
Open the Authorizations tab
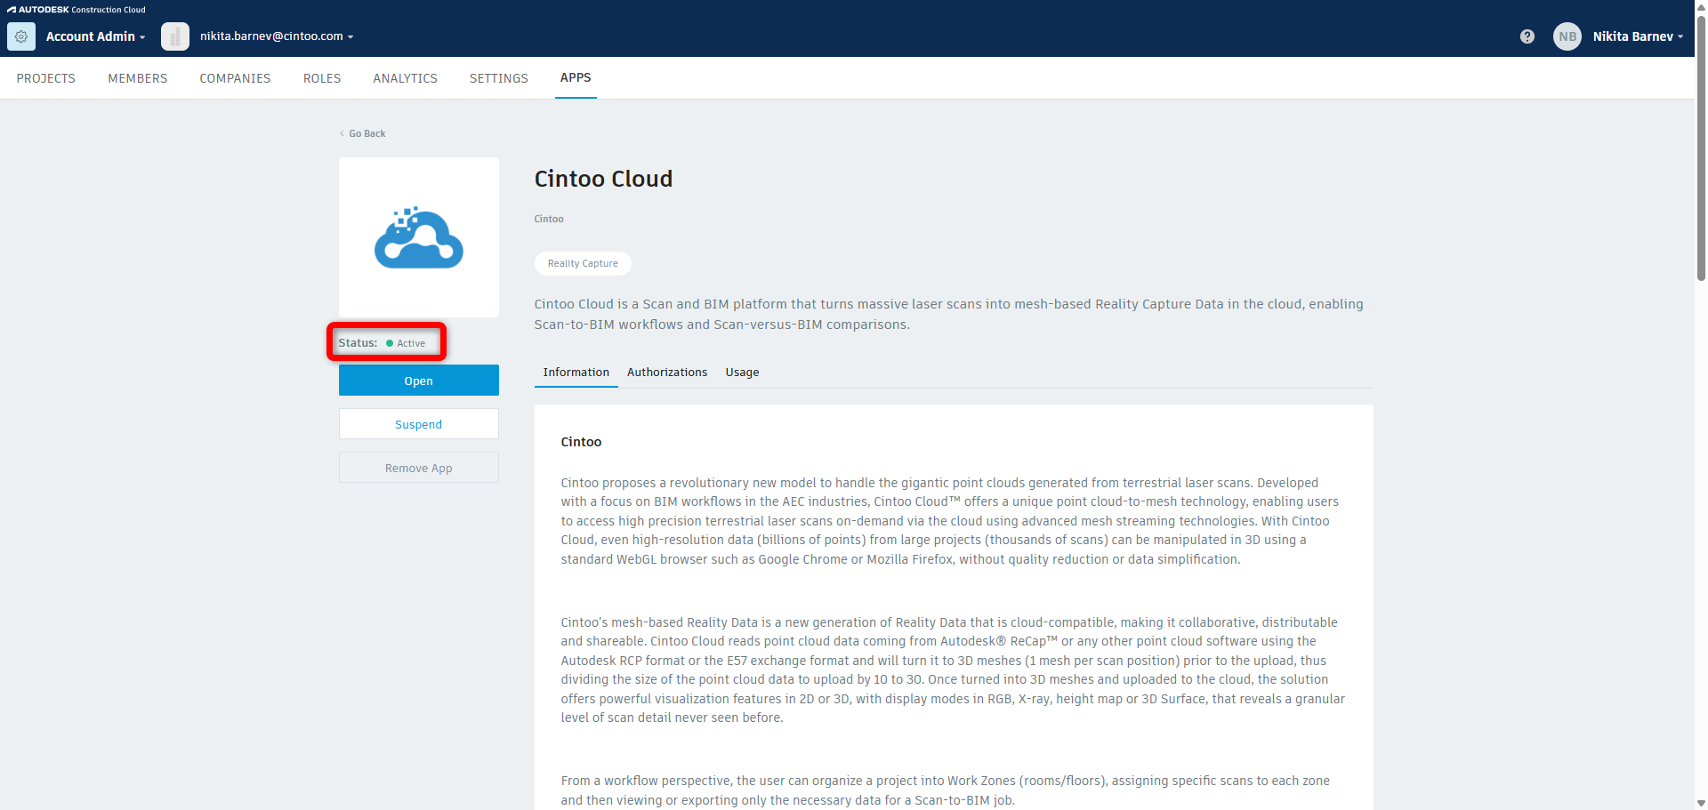[x=667, y=373]
